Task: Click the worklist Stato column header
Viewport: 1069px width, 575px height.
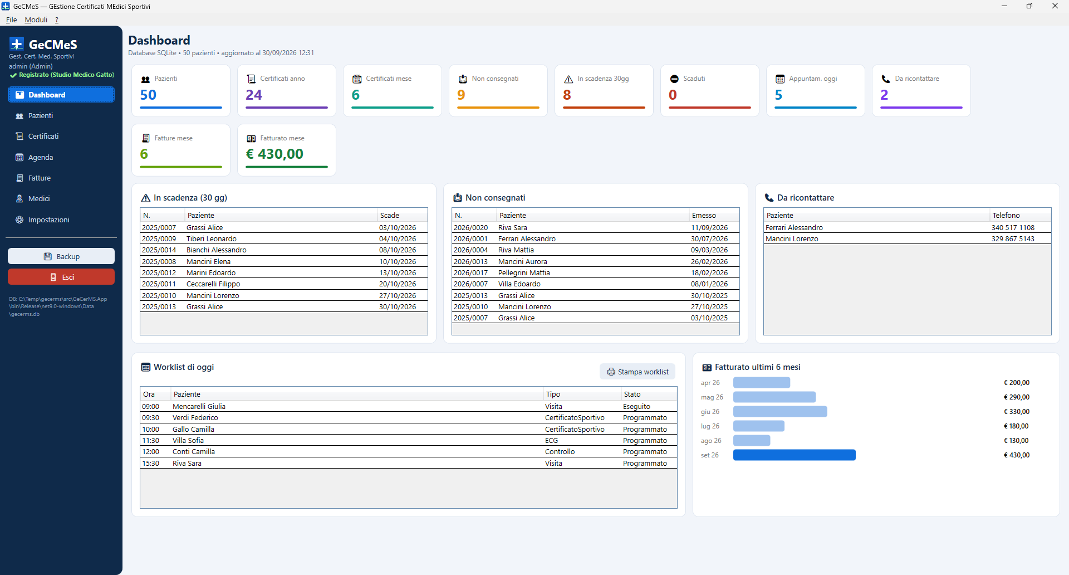Action: click(649, 394)
